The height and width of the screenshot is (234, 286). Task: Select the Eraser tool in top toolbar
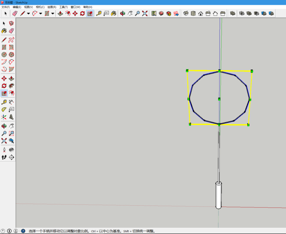[x=15, y=13]
